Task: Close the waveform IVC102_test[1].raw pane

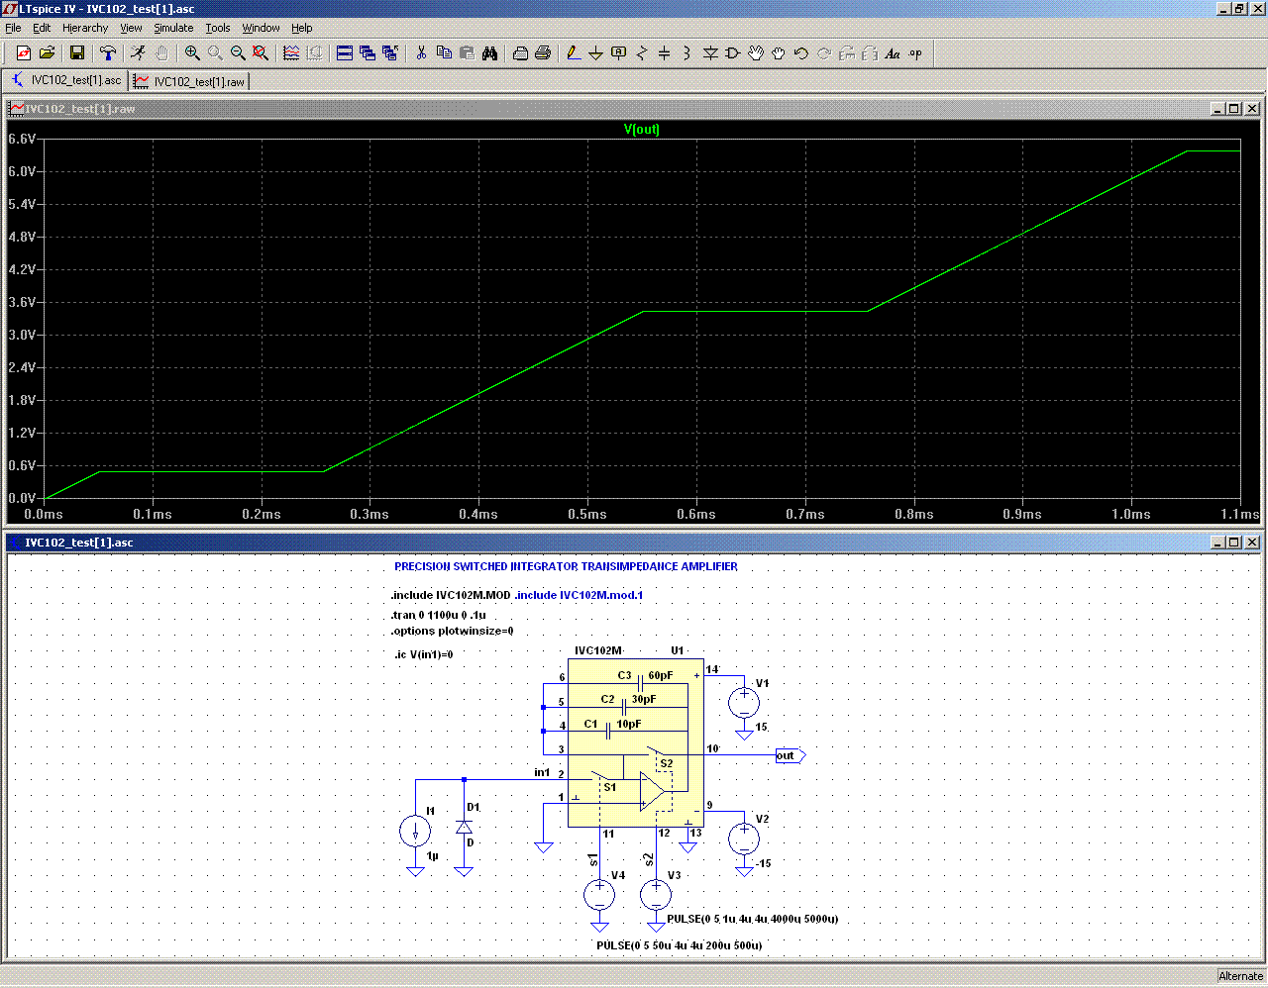Action: pyautogui.click(x=1252, y=109)
